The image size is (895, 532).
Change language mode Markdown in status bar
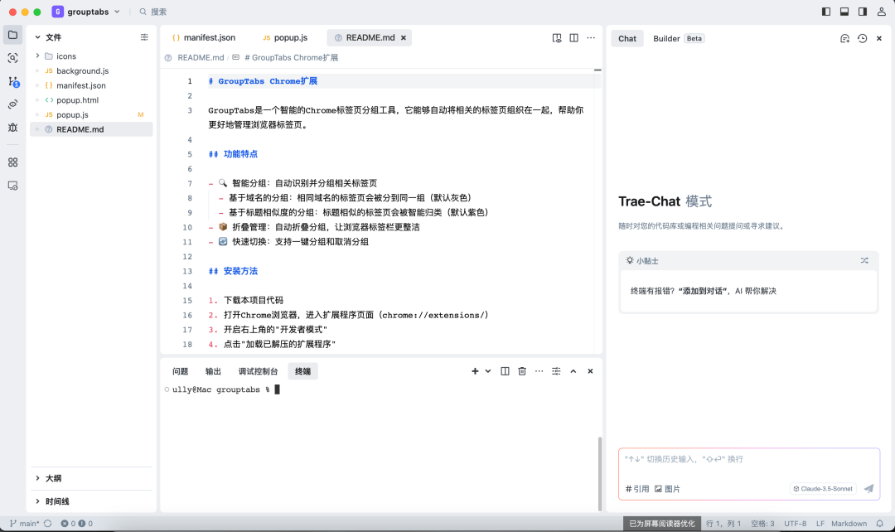coord(849,524)
